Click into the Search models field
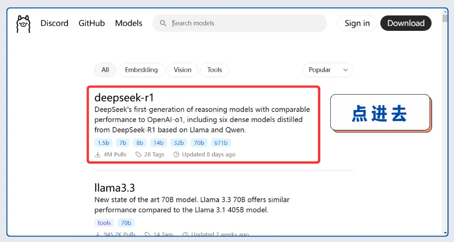 244,23
